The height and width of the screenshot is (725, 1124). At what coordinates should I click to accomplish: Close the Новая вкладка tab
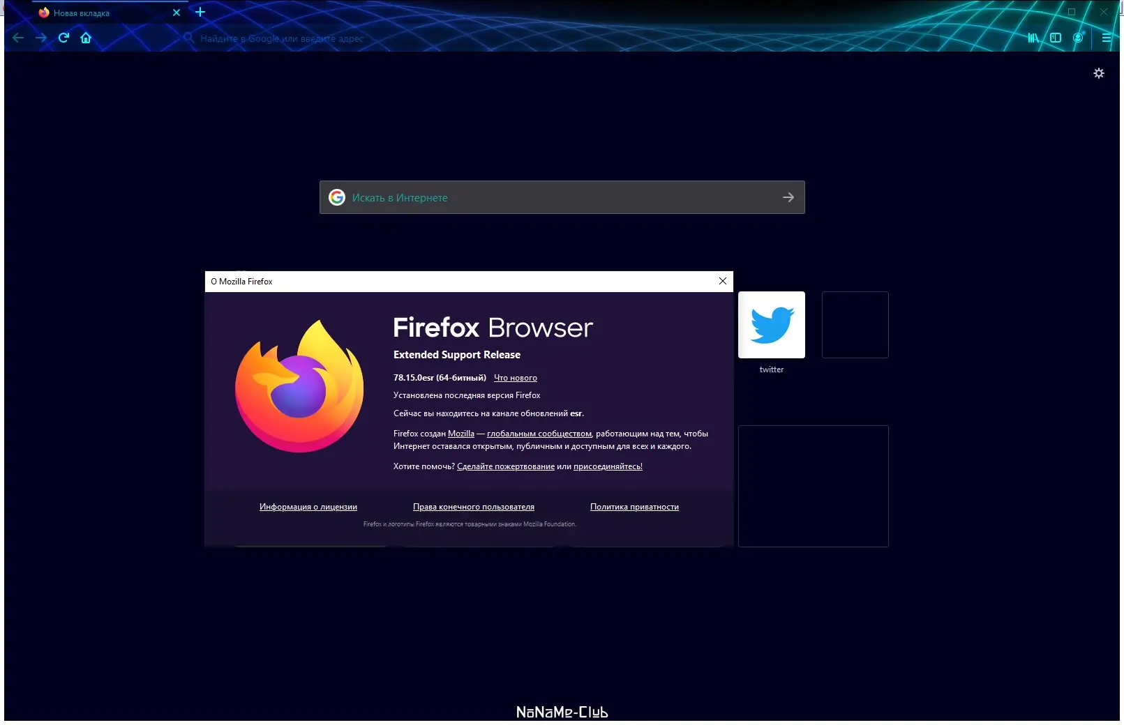click(x=177, y=13)
